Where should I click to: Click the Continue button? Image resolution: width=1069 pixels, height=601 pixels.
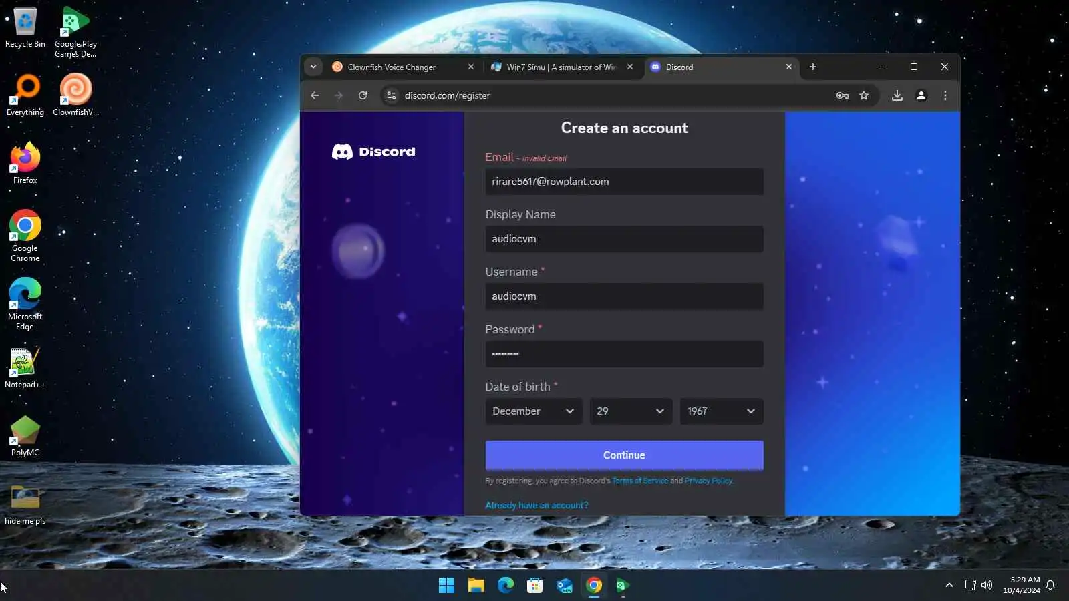(624, 455)
